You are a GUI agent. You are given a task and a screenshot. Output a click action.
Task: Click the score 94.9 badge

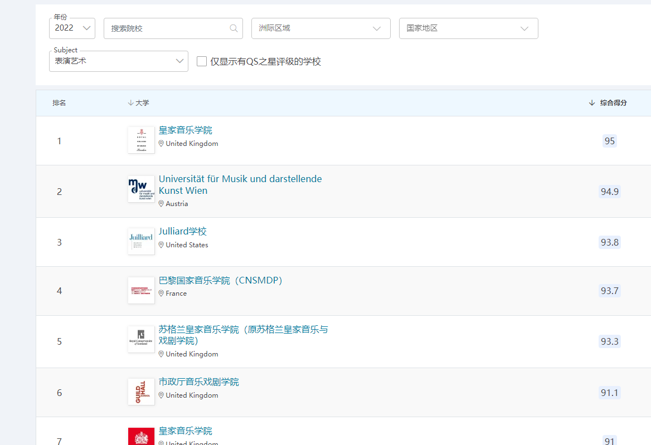[610, 192]
